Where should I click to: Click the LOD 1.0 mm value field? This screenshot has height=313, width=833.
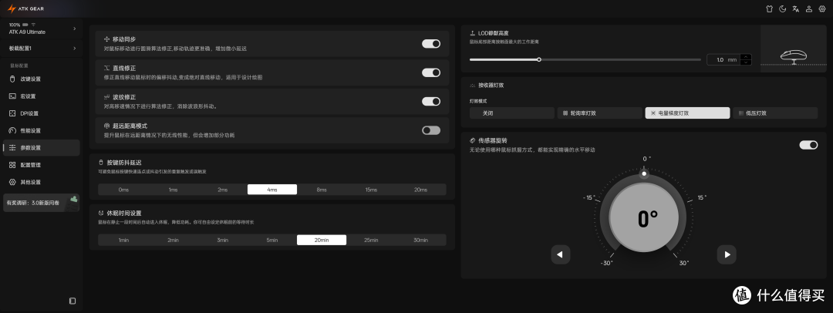(723, 59)
